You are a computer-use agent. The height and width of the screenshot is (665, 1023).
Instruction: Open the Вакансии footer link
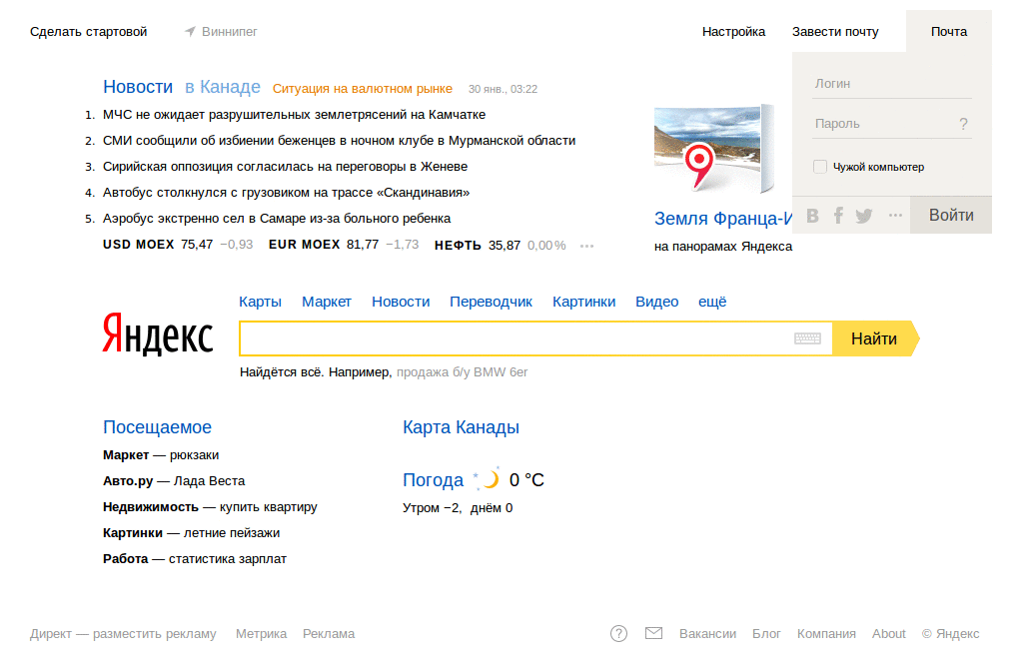pyautogui.click(x=708, y=634)
